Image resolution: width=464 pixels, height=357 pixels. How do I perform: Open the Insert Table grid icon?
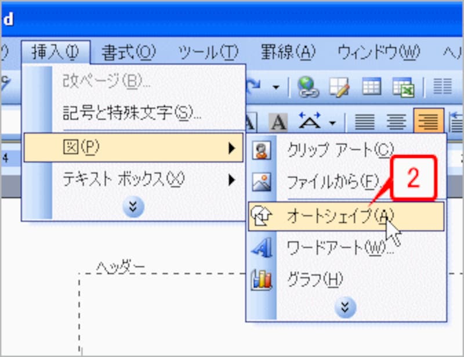372,87
